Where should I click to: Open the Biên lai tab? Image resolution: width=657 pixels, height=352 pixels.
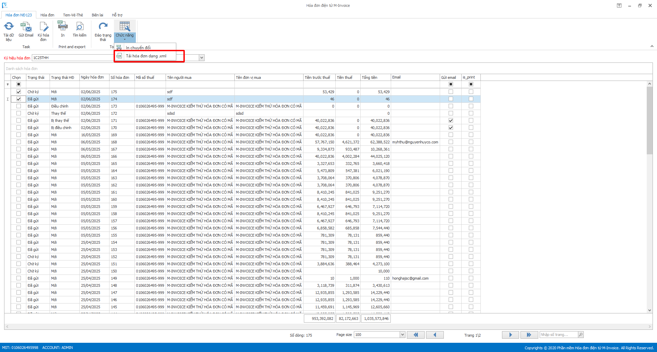point(97,15)
